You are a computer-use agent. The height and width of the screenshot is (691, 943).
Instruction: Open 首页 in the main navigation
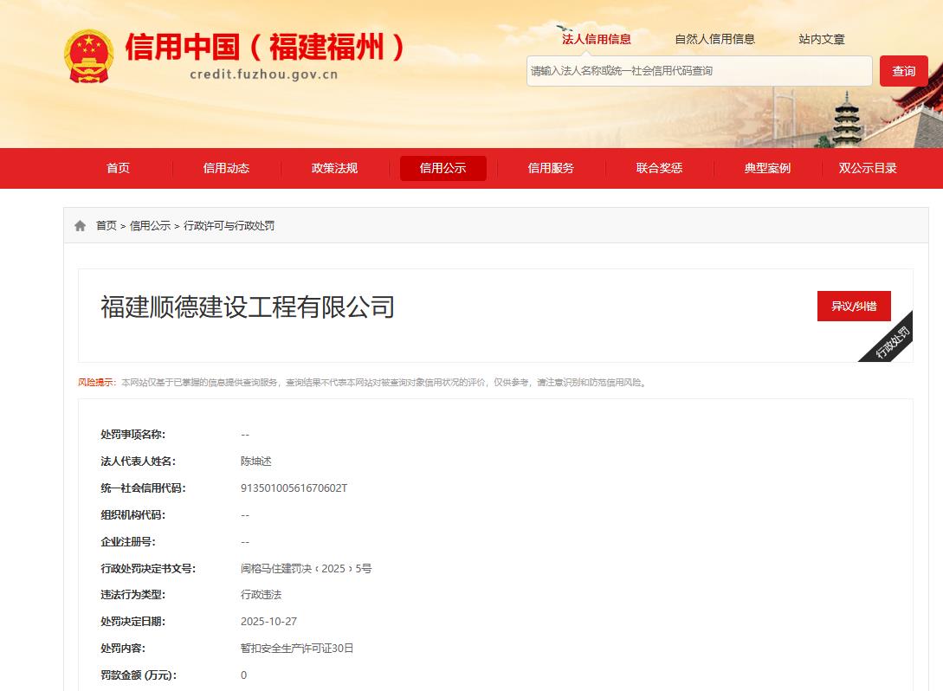pyautogui.click(x=118, y=168)
